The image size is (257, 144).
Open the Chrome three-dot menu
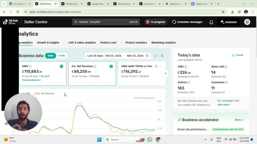pyautogui.click(x=253, y=12)
